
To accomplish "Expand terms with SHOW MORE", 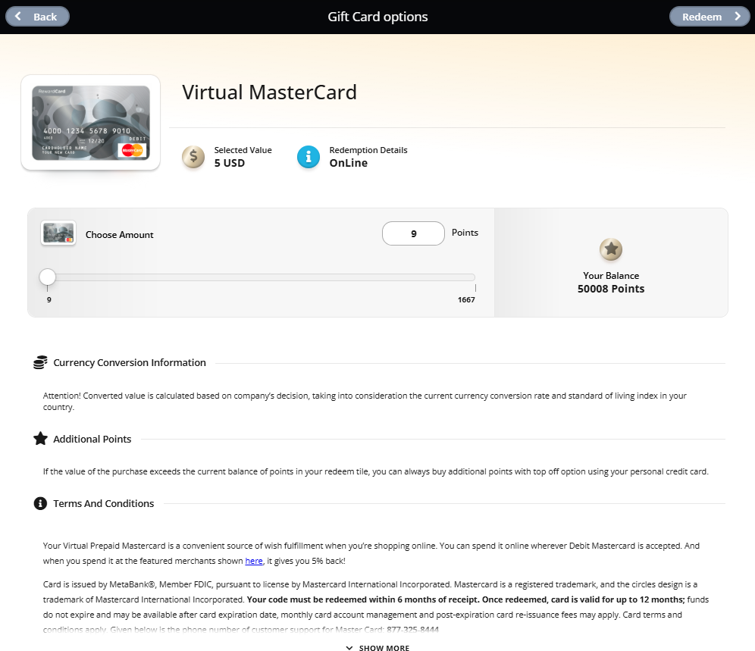I will pos(378,648).
